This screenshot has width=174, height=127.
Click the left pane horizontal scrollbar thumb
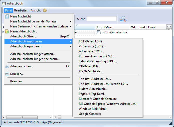coord(22,117)
